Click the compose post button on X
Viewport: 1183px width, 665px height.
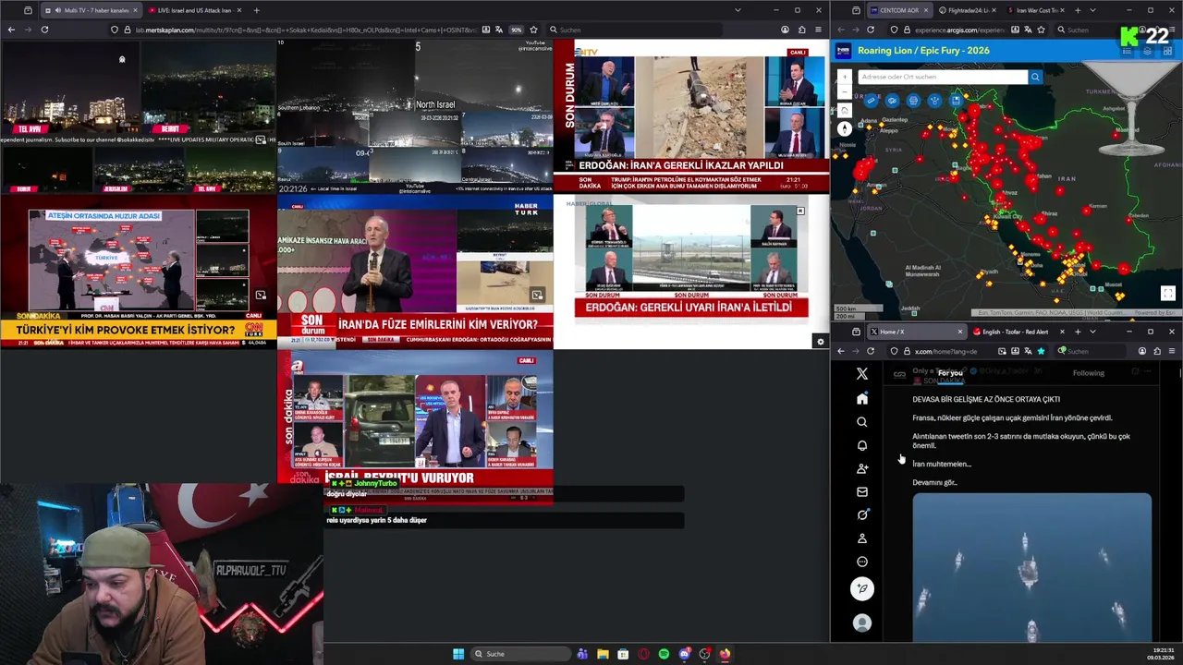[x=862, y=588]
